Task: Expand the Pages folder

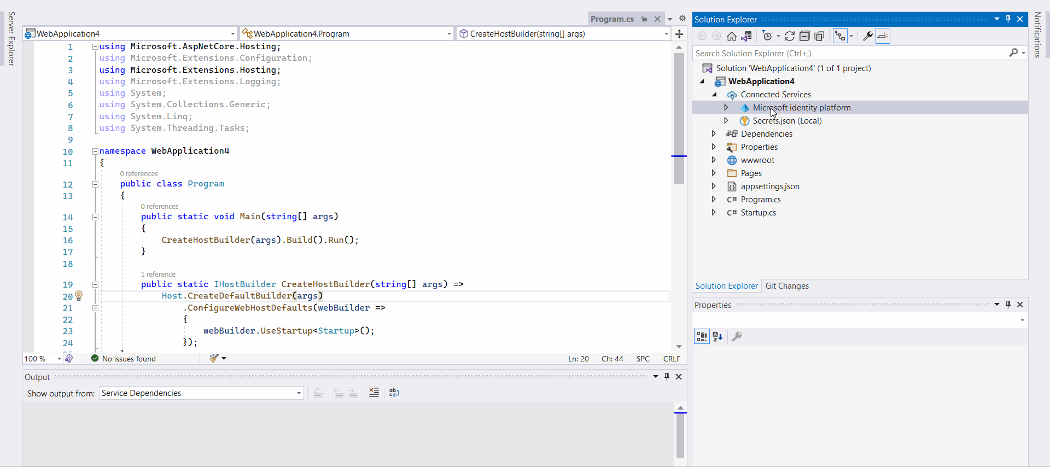Action: 714,173
